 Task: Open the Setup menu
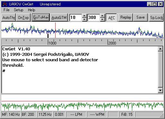coord(19,10)
